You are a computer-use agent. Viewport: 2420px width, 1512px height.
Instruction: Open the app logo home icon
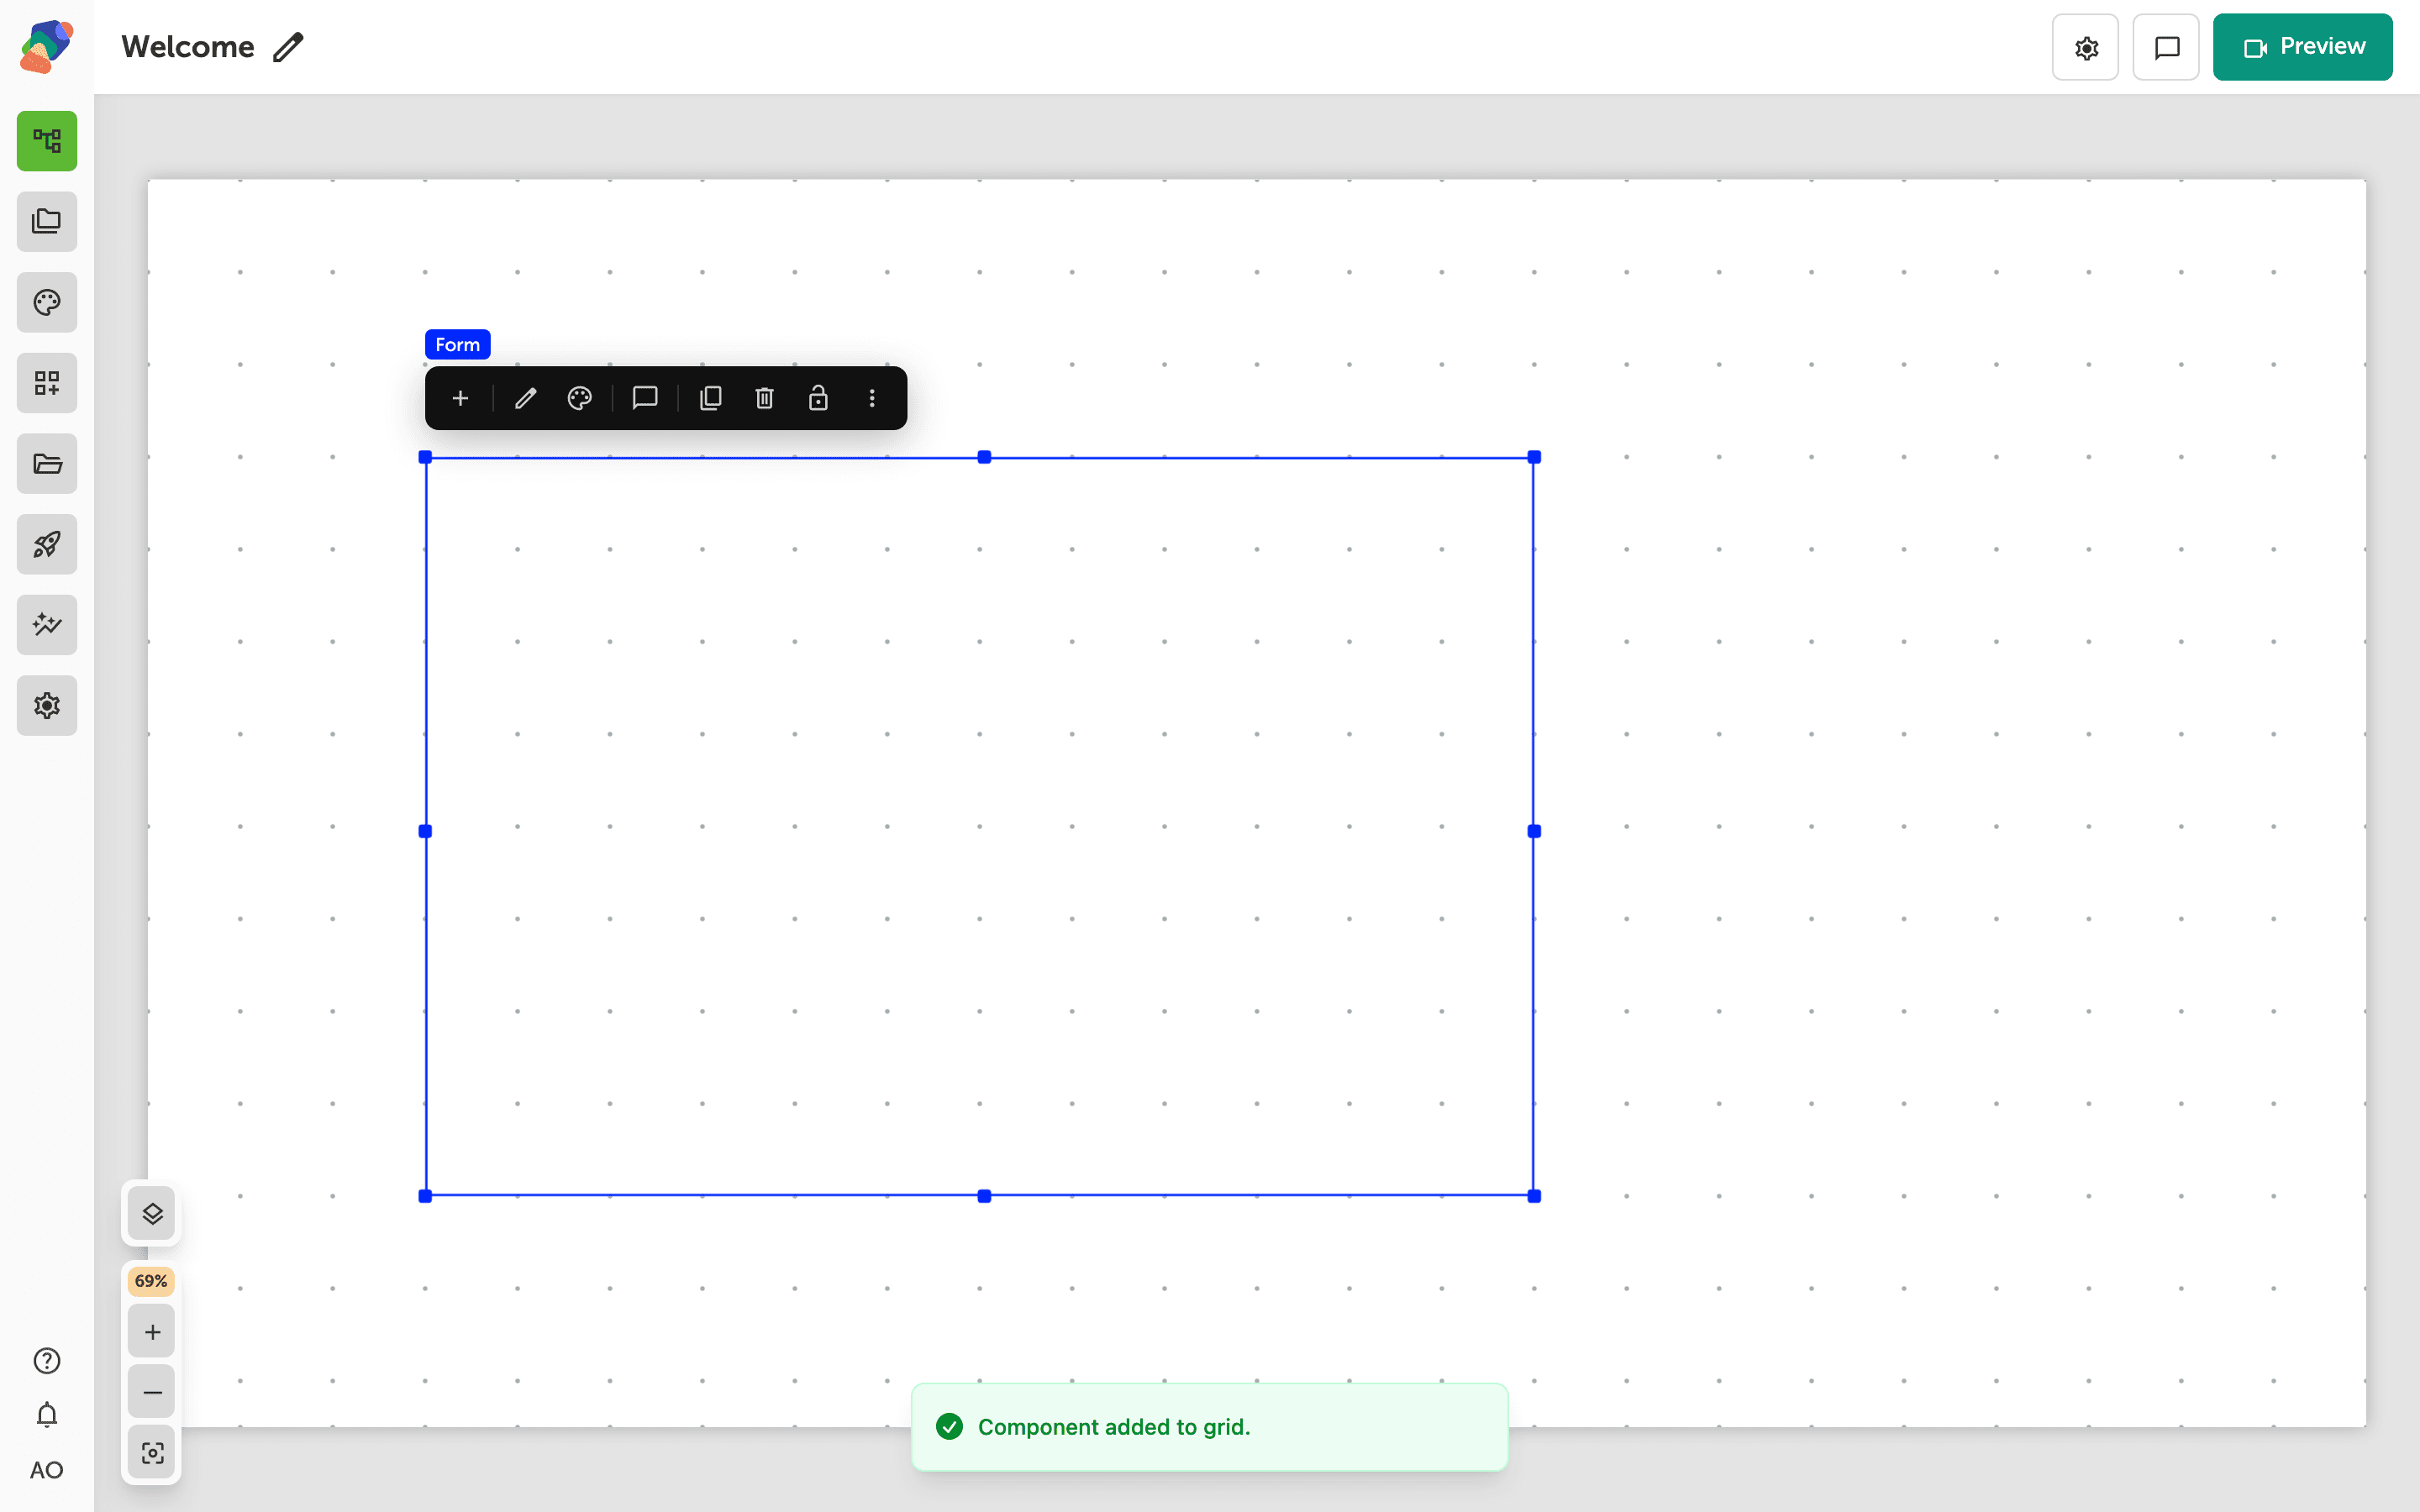tap(47, 46)
